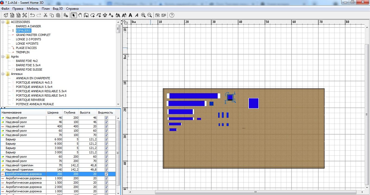Select the Pan hand tool

(x=80, y=15)
